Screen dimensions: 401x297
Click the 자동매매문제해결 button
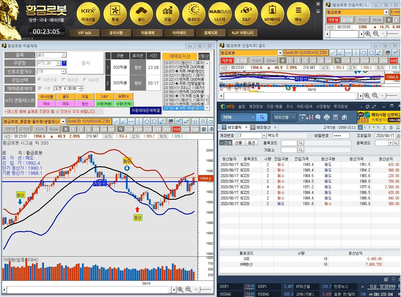point(146,110)
